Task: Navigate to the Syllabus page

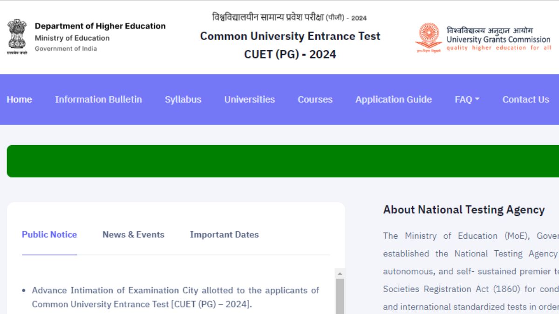Action: pyautogui.click(x=183, y=99)
